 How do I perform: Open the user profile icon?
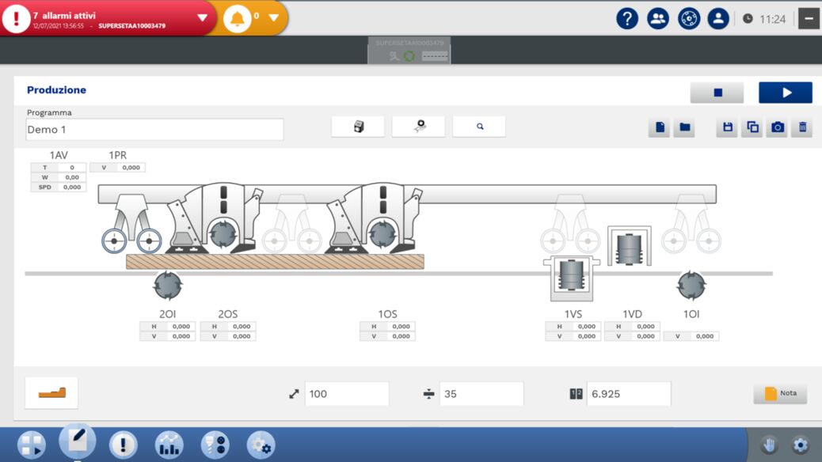point(718,18)
